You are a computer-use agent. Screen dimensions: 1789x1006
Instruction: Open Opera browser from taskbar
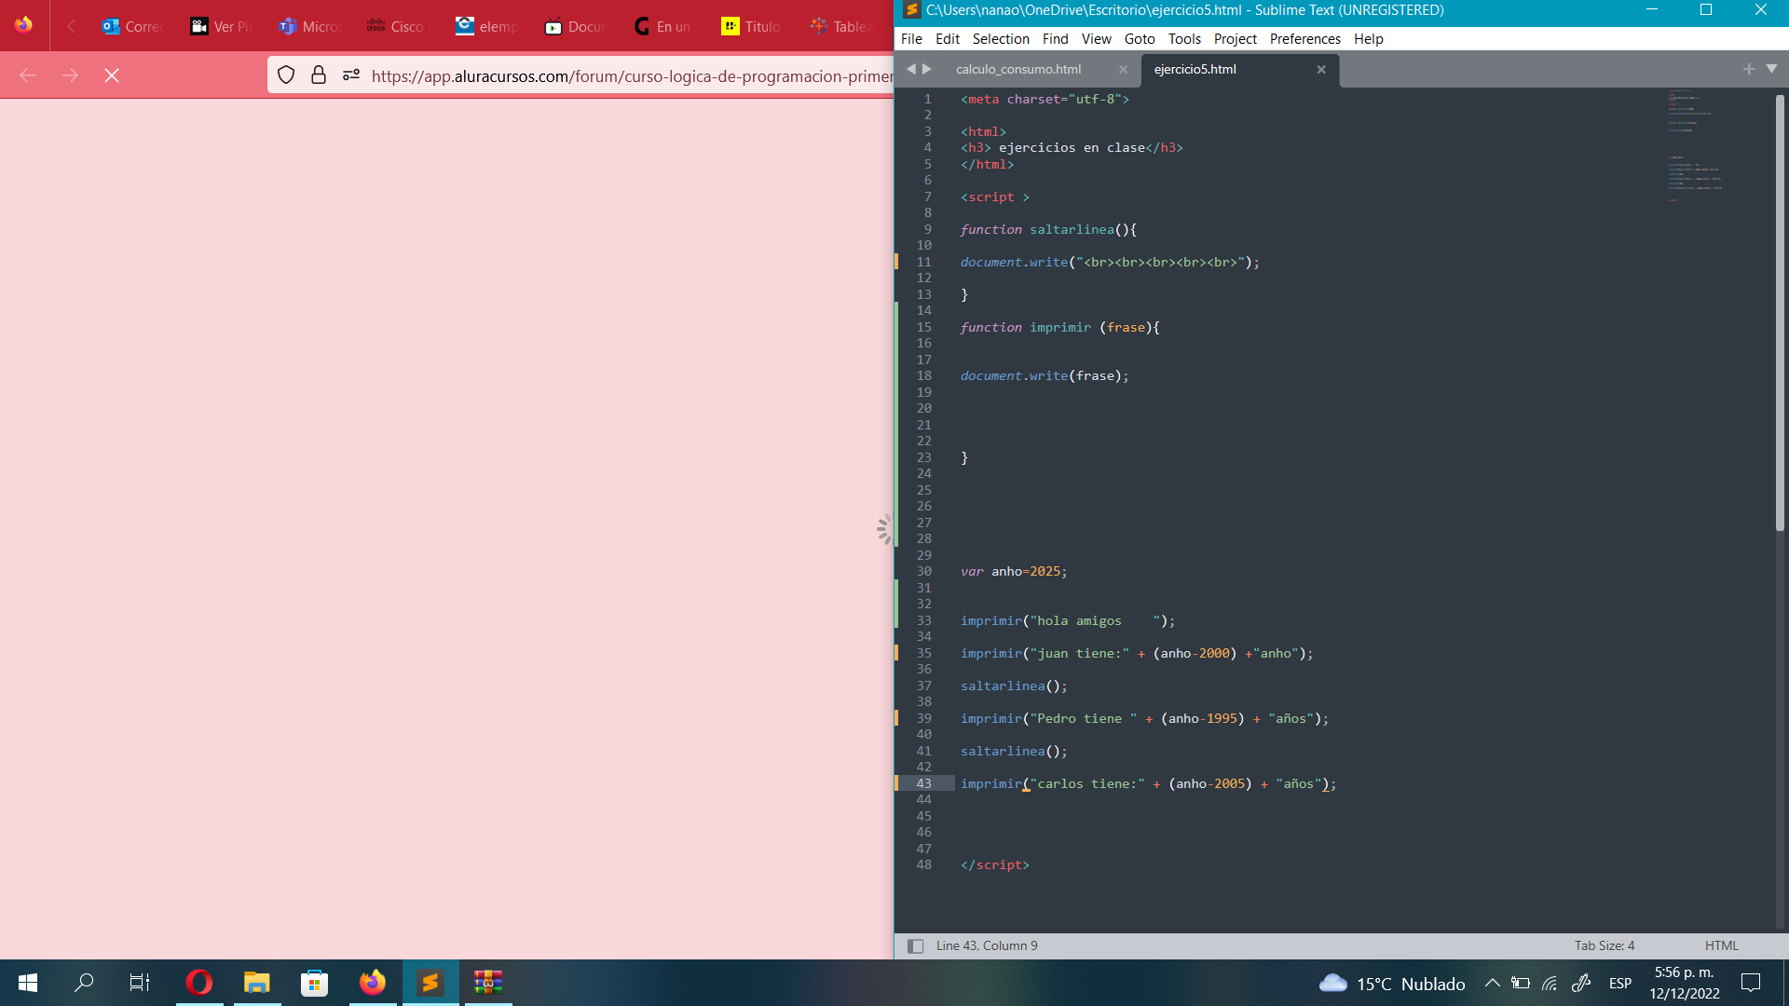tap(198, 983)
